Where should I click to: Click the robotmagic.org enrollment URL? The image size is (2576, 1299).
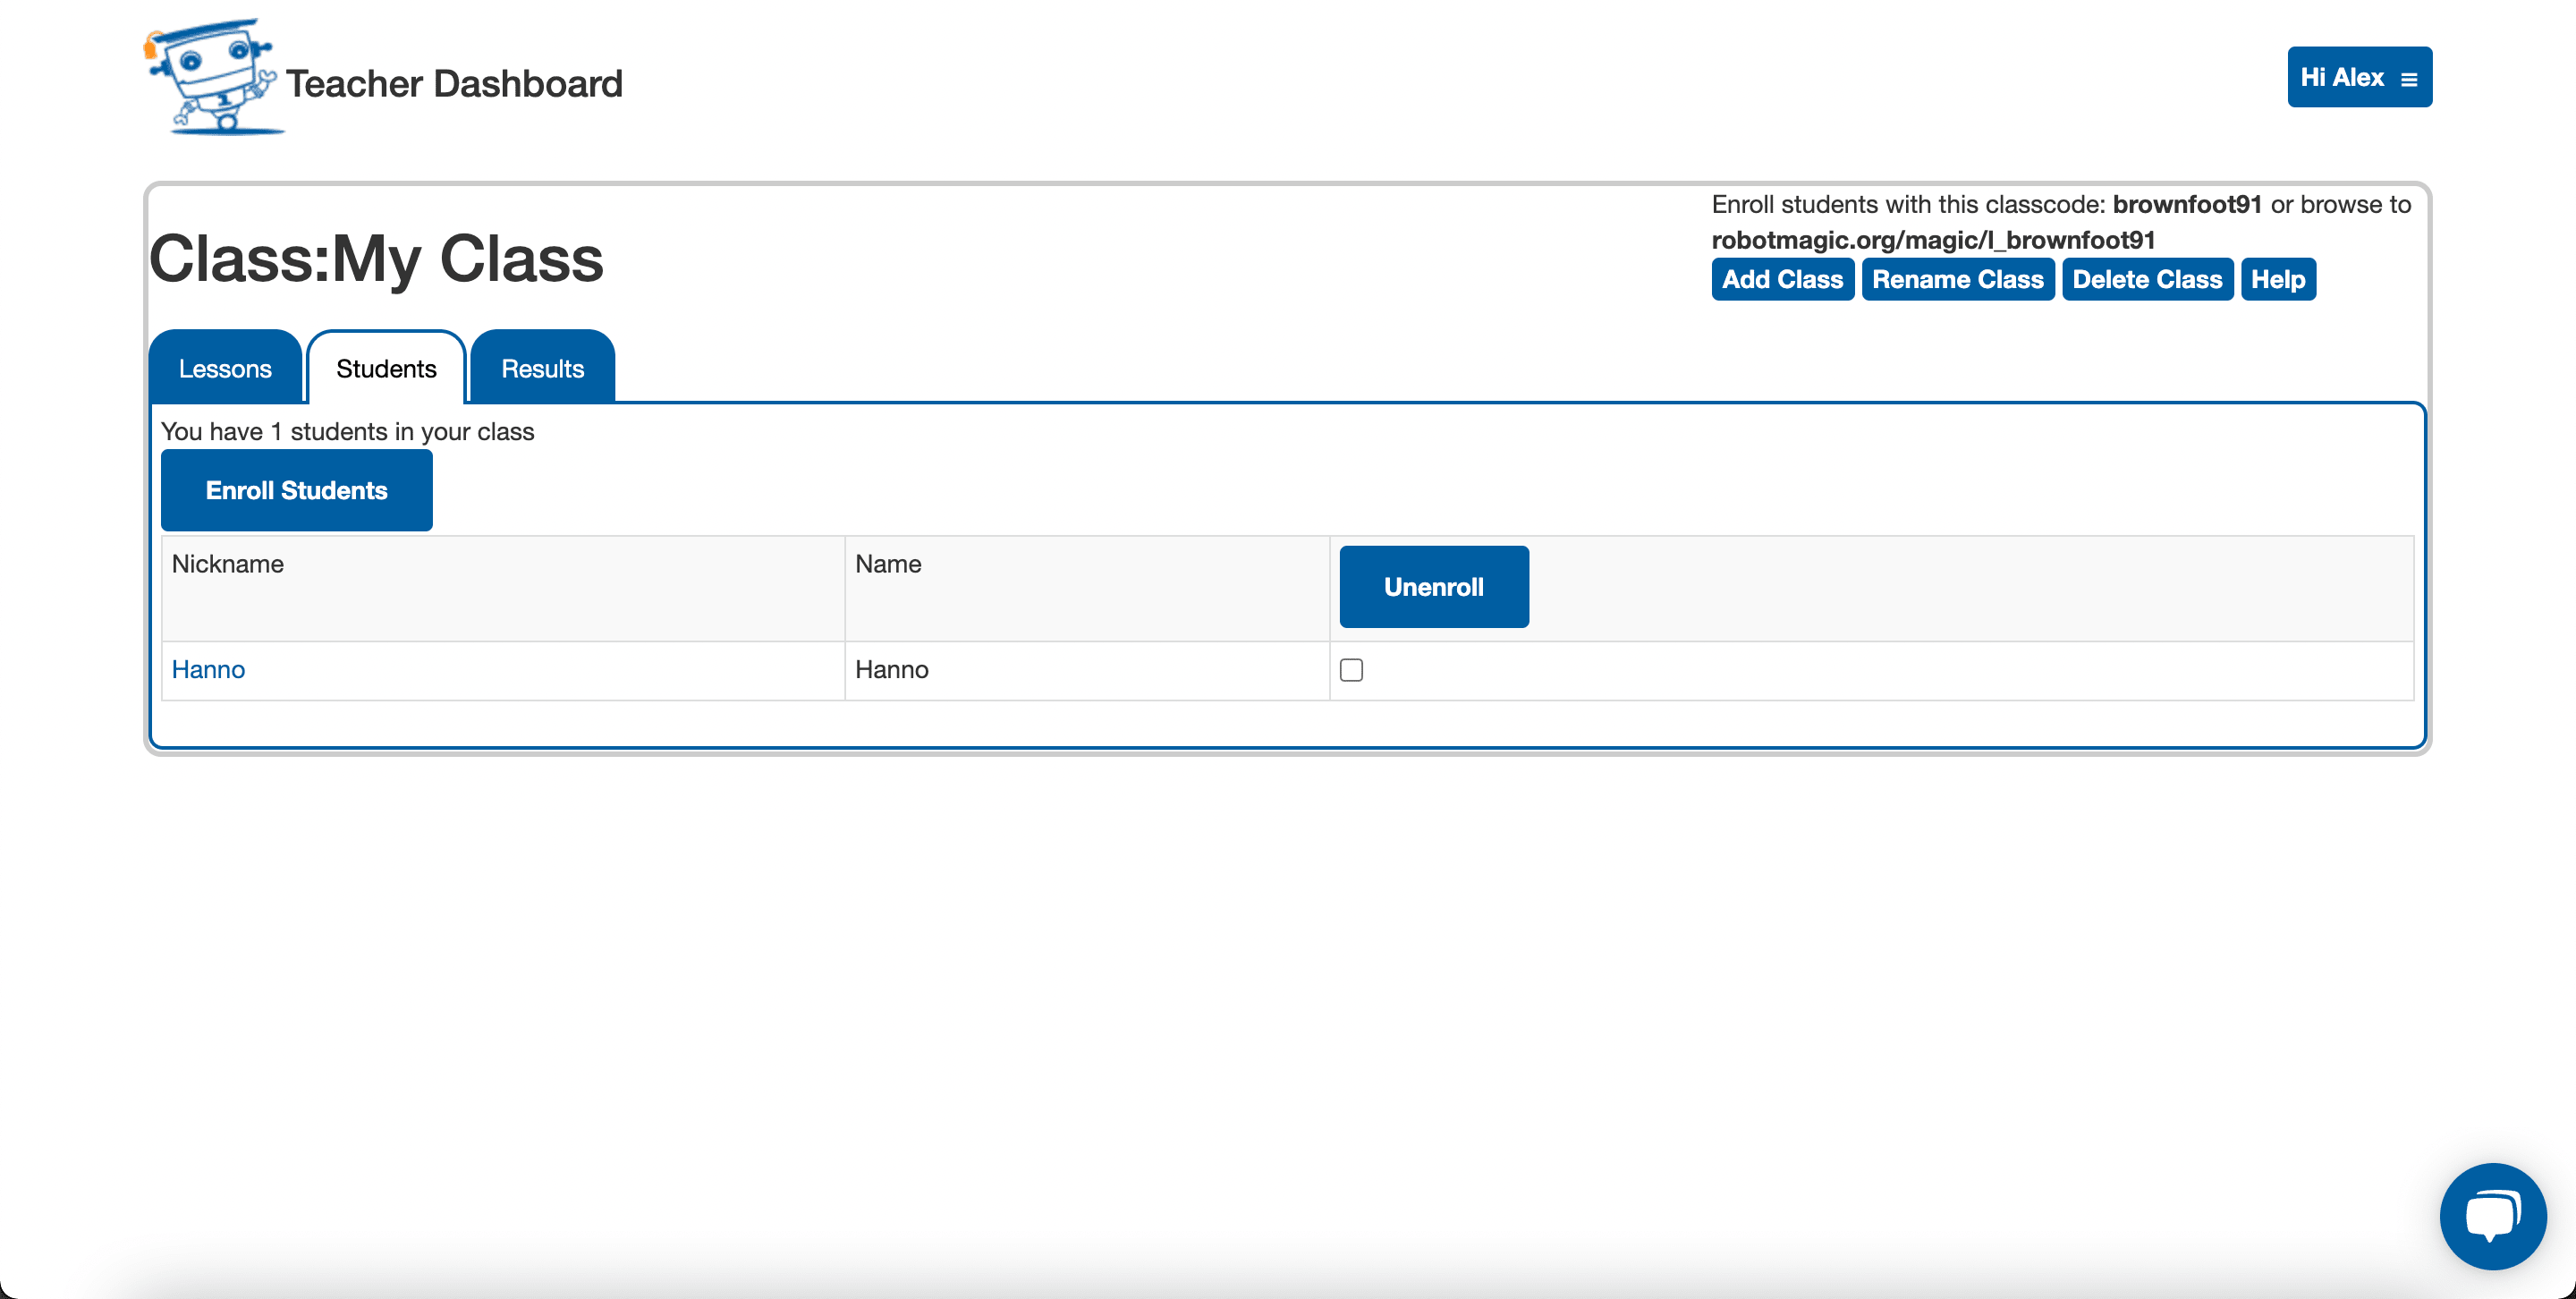[1932, 240]
